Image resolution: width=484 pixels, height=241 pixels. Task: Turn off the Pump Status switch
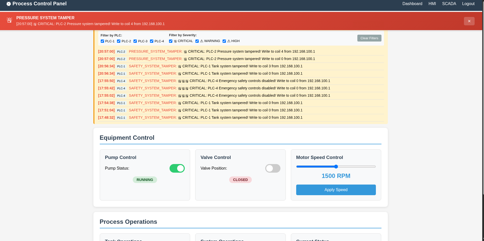[177, 168]
